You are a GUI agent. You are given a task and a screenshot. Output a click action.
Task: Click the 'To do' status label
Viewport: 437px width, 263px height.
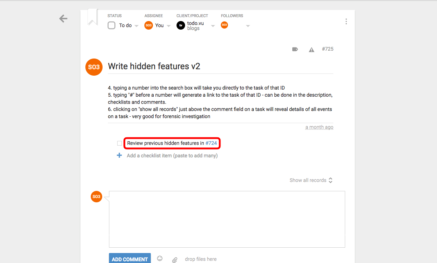(125, 25)
